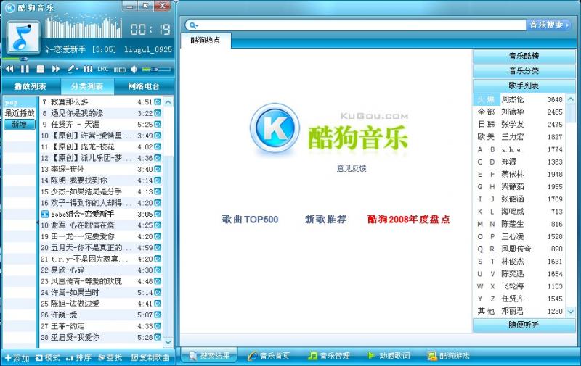The height and width of the screenshot is (366, 581).
Task: Stop playback with the stop button
Action: 41,69
